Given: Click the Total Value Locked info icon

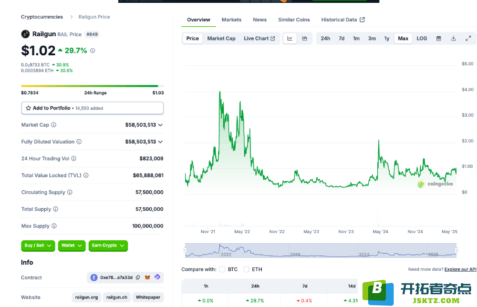Looking at the screenshot, I should click(x=86, y=175).
